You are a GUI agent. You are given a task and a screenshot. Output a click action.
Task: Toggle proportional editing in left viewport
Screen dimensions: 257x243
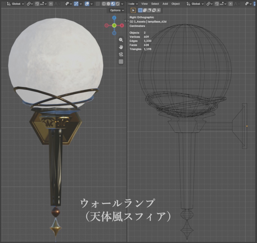click(x=51, y=4)
